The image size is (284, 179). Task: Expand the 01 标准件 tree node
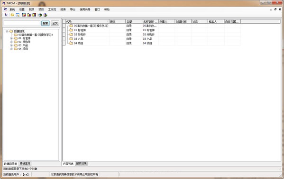11,38
